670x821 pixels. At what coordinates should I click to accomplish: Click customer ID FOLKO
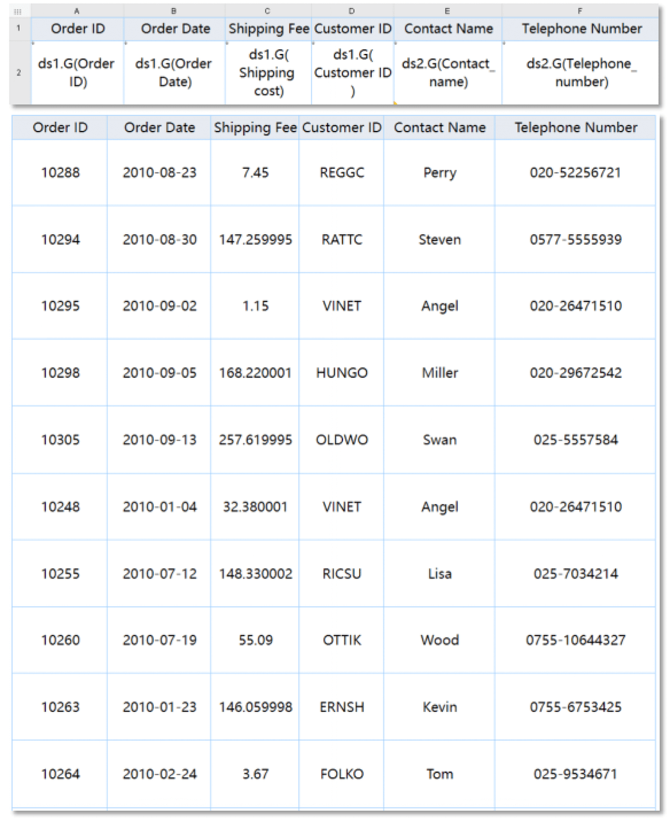pyautogui.click(x=342, y=774)
